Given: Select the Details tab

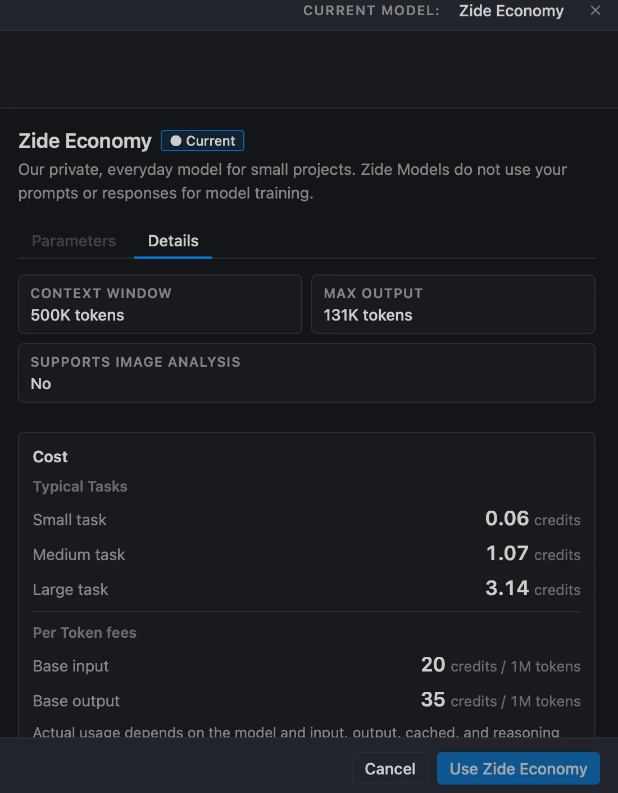Looking at the screenshot, I should click(x=173, y=241).
